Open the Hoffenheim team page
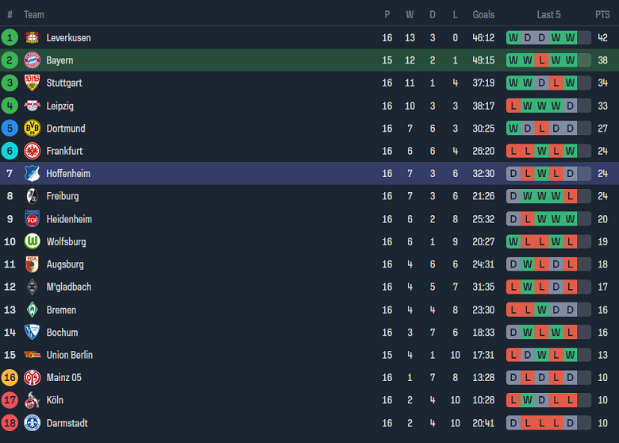619x443 pixels. (x=68, y=174)
